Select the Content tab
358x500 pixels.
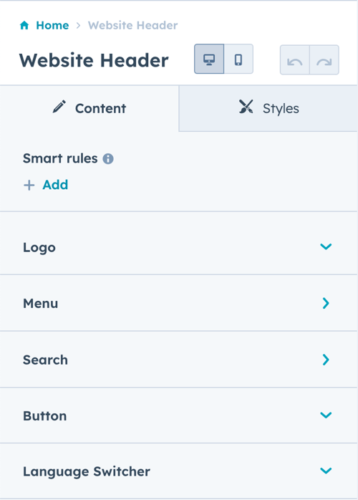[89, 108]
